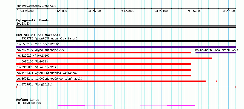The image size is (244, 109).
Task: Click ruler position 93657300
Action: pyautogui.click(x=228, y=11)
